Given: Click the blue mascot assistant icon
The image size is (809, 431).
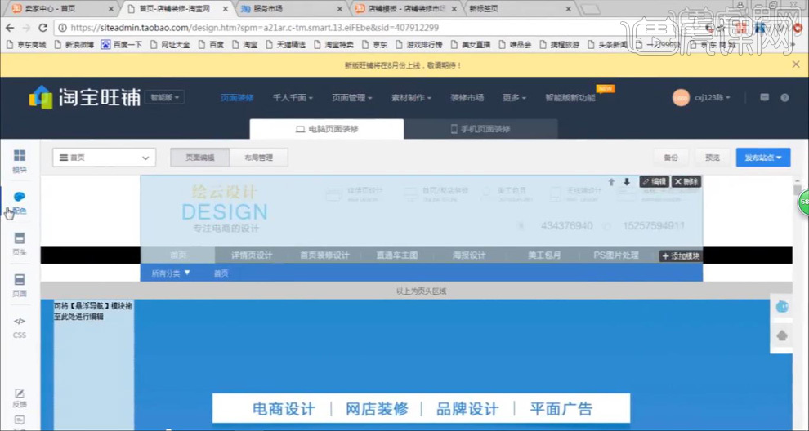Looking at the screenshot, I should pyautogui.click(x=782, y=307).
